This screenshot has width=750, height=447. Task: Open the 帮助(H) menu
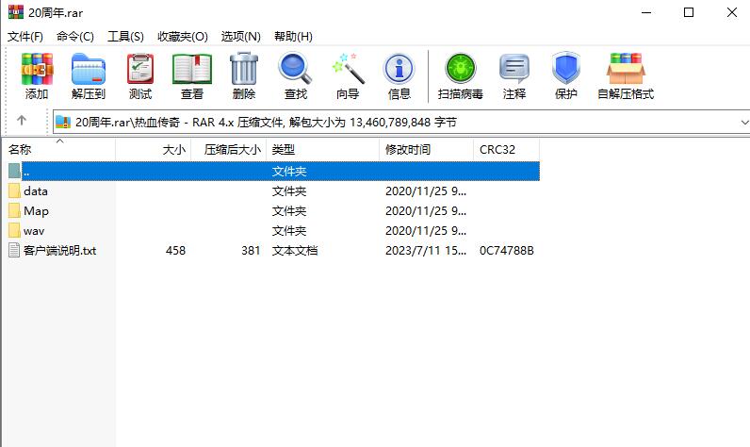click(x=293, y=37)
